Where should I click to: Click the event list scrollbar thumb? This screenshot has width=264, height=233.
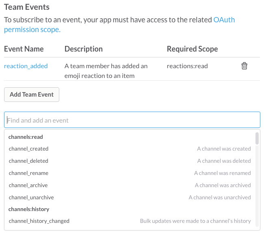[x=257, y=138]
